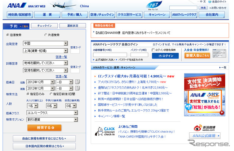Open 空港一覧 link under arrival airport
Viewport: 234px width, 151px height.
tap(61, 76)
